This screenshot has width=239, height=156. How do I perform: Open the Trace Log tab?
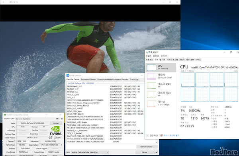[134, 79]
